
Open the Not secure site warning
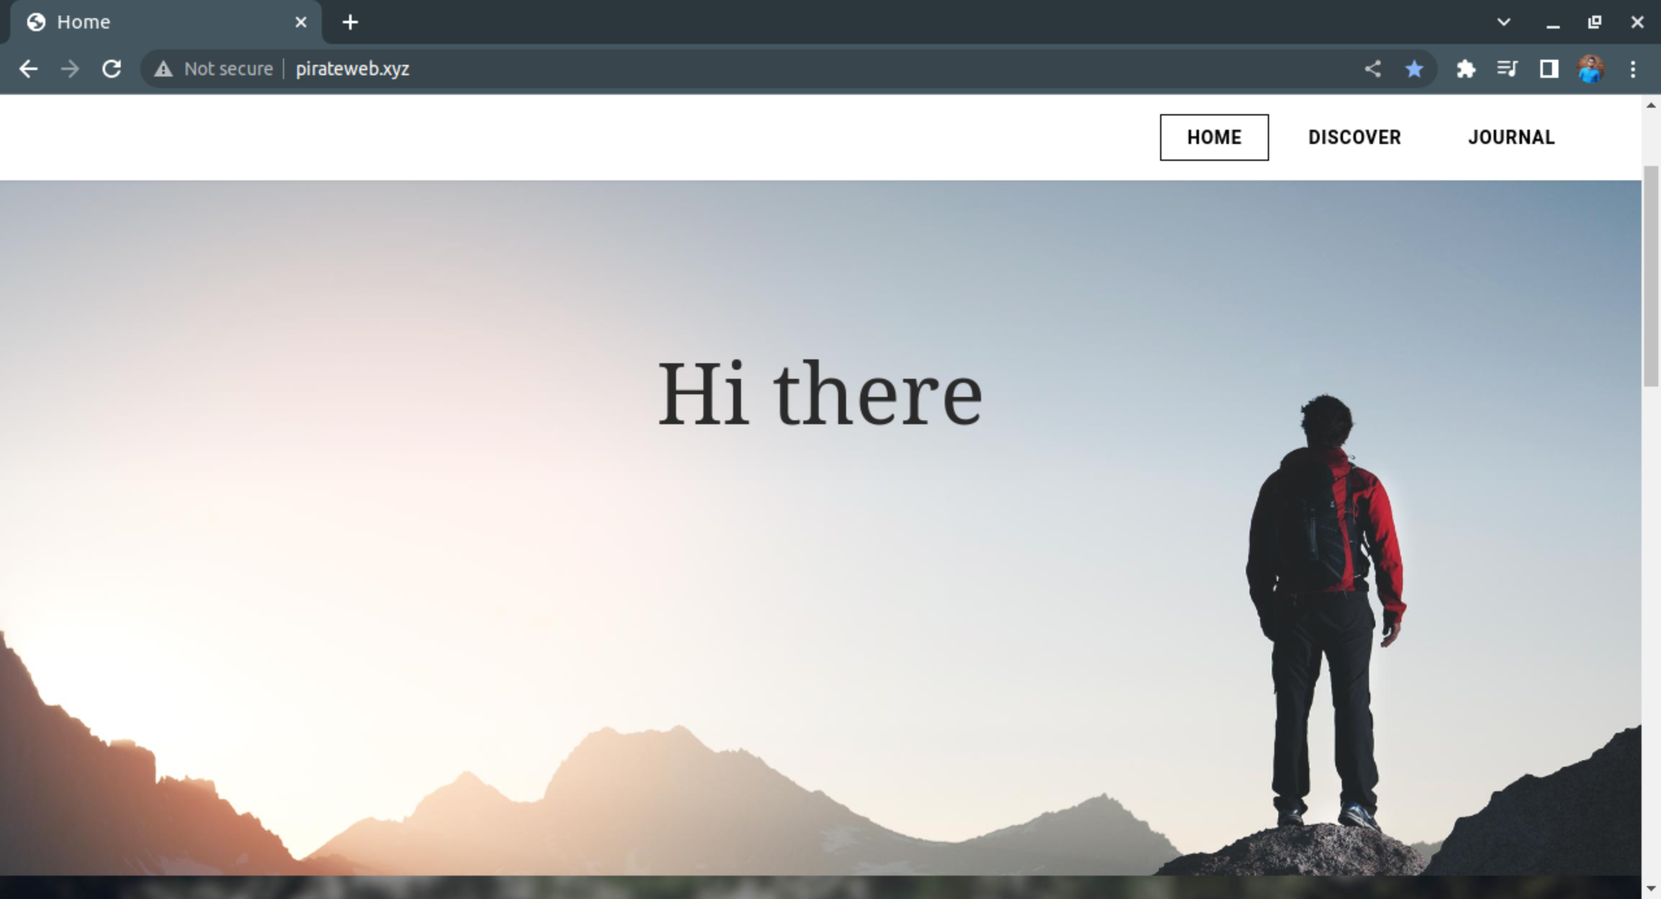tap(213, 69)
